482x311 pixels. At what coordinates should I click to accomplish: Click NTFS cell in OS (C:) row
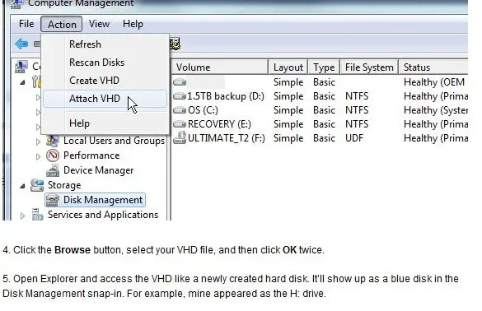point(357,110)
